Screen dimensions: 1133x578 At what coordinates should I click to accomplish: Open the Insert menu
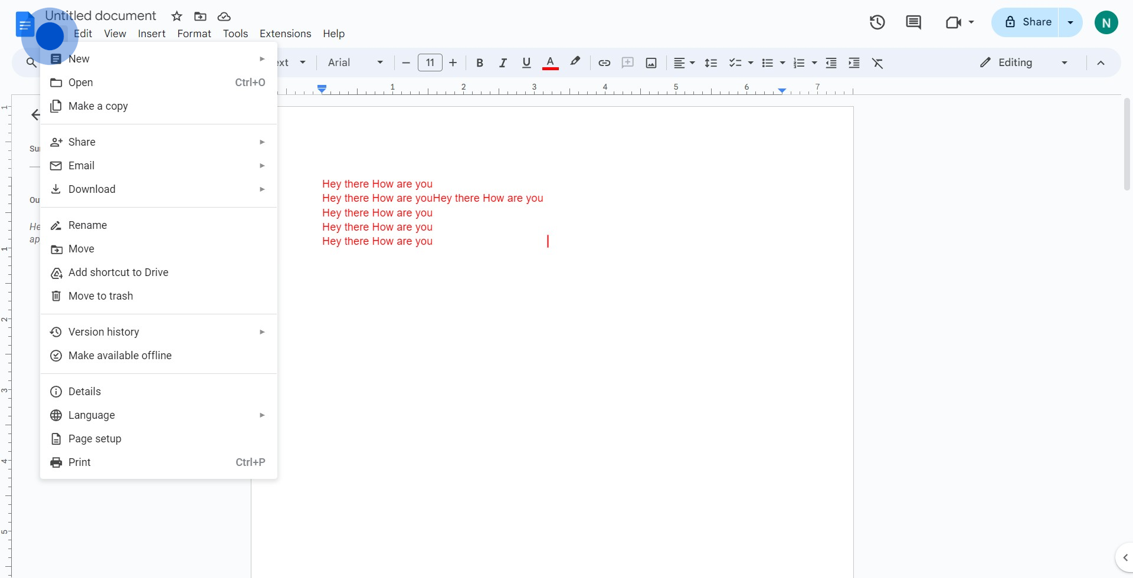(x=152, y=34)
